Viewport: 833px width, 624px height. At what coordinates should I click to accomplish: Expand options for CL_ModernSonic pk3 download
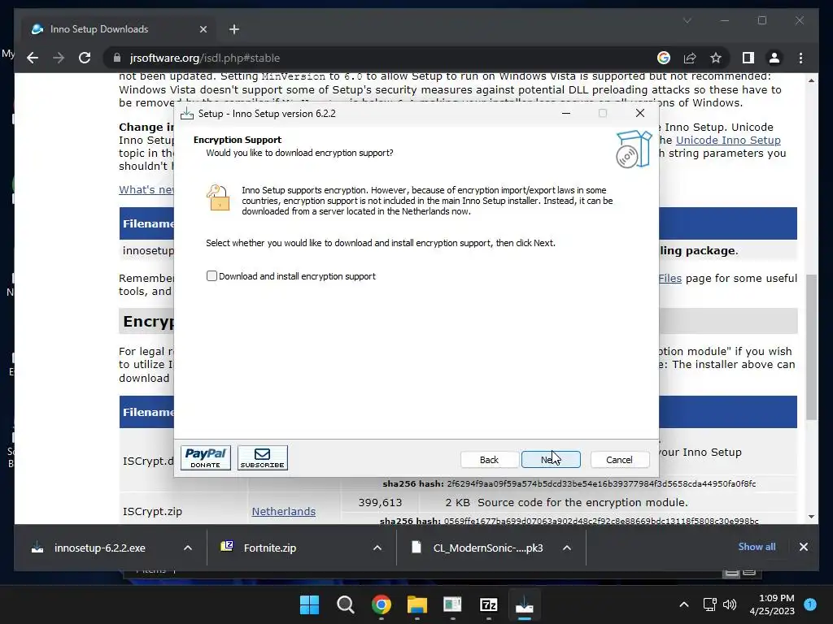[567, 548]
